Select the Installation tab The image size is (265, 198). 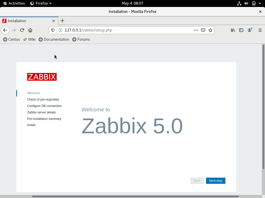click(x=29, y=21)
